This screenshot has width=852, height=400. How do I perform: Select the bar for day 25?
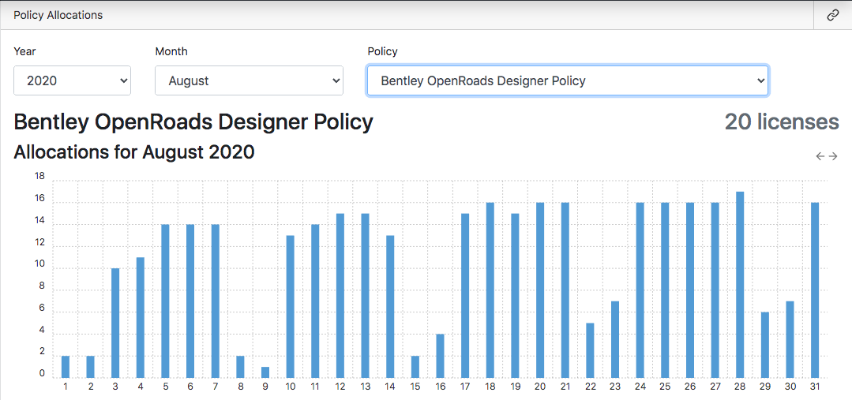666,290
